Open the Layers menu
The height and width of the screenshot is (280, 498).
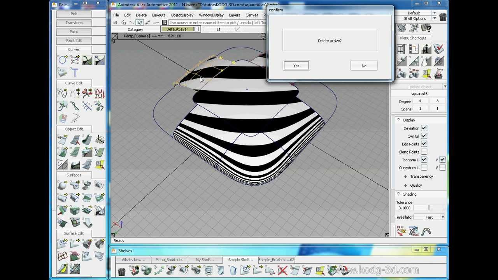(234, 15)
